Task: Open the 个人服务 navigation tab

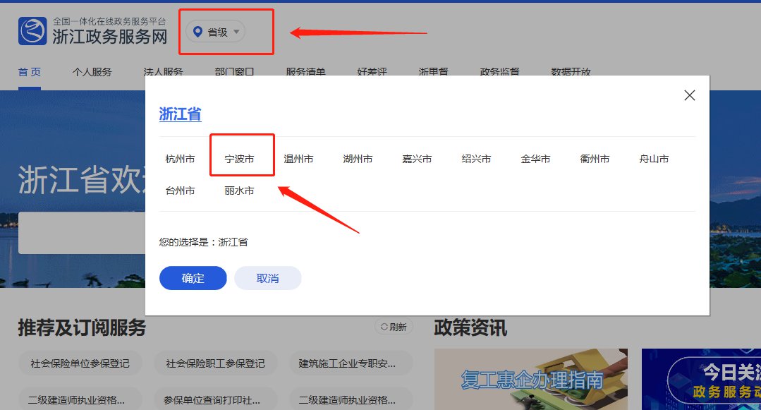Action: (92, 72)
